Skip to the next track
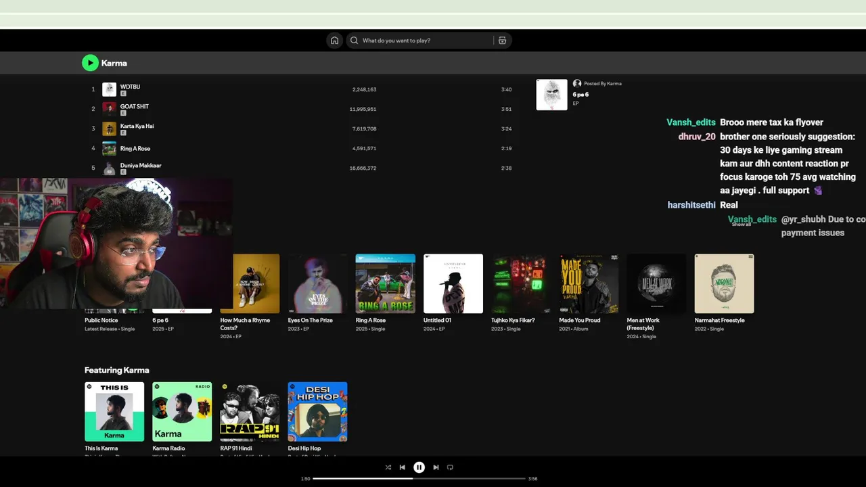Viewport: 866px width, 487px height. pyautogui.click(x=436, y=467)
